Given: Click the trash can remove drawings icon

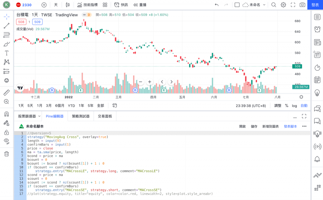Looking at the screenshot, I should (6, 154).
